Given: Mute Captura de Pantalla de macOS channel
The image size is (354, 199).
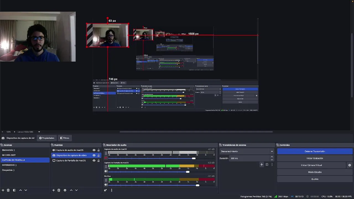Looking at the screenshot, I should coord(106,171).
